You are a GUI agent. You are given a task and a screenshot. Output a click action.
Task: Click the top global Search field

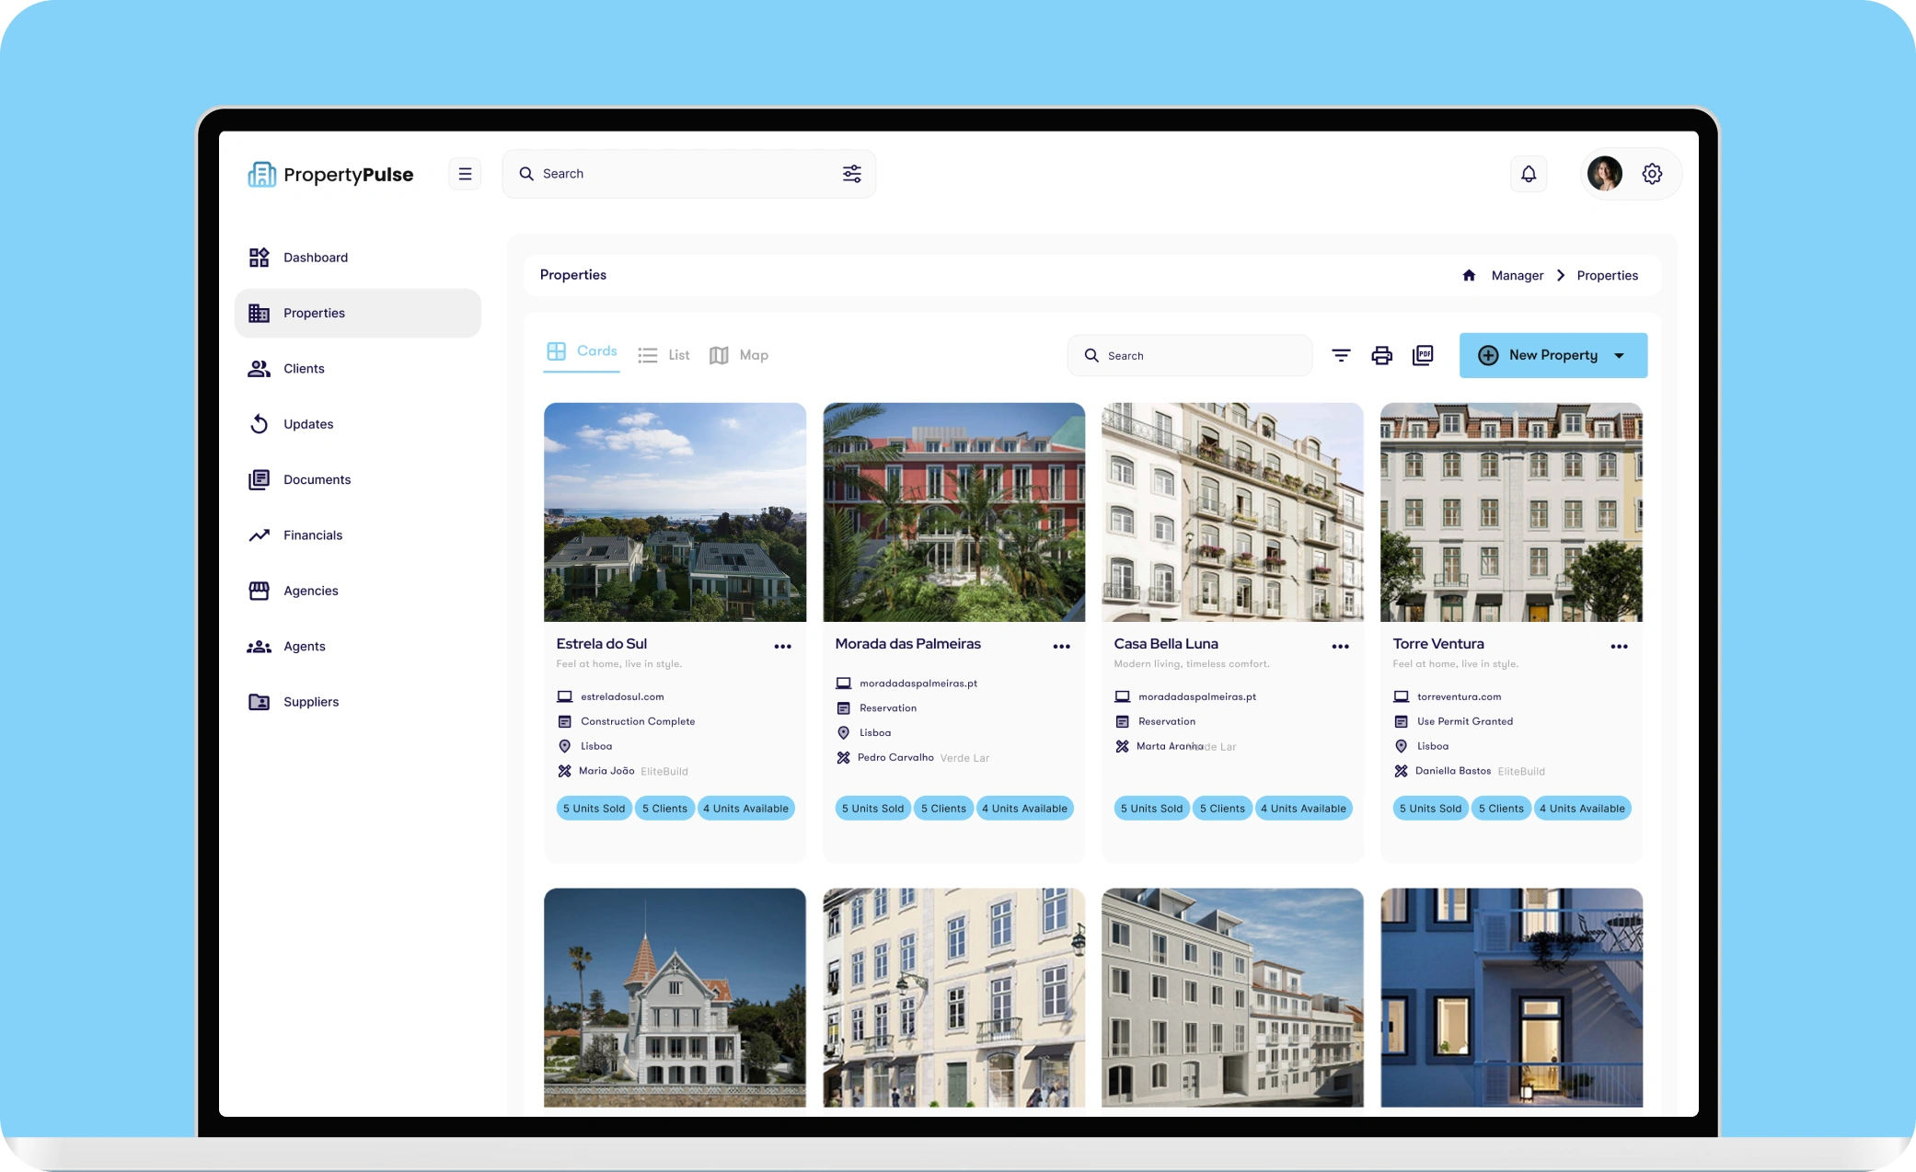pos(689,174)
